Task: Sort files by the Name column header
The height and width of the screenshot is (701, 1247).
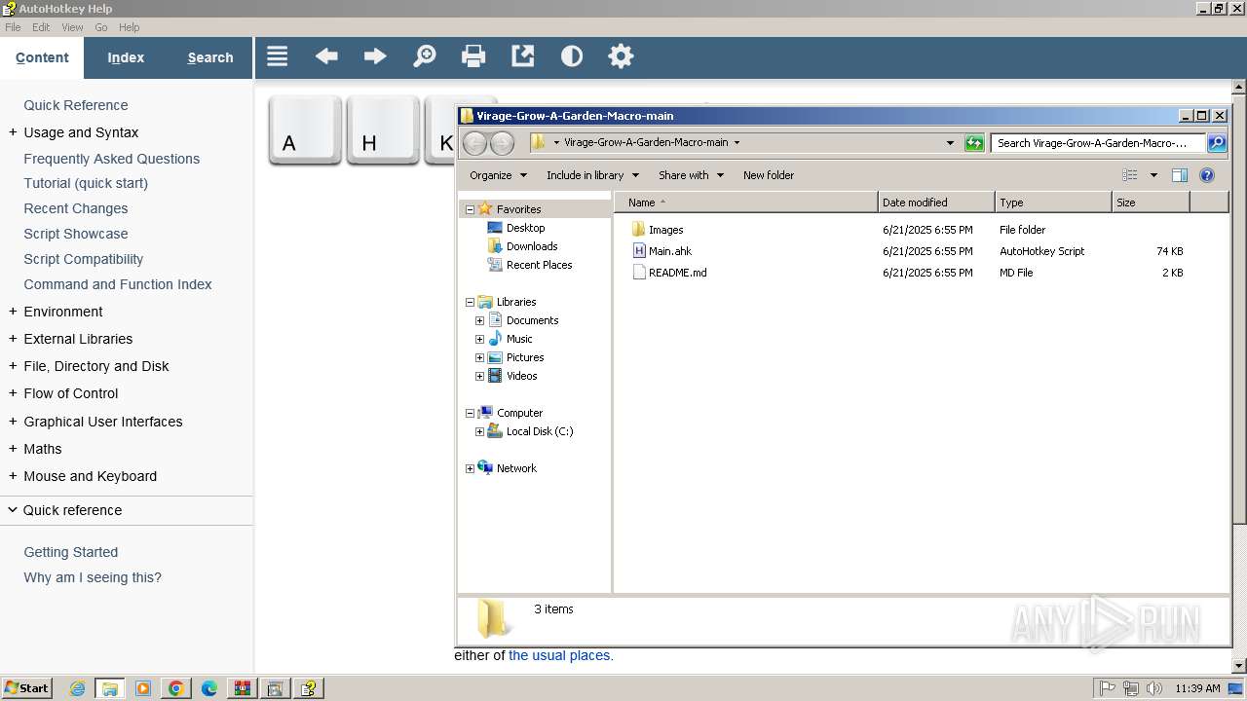Action: [x=745, y=203]
